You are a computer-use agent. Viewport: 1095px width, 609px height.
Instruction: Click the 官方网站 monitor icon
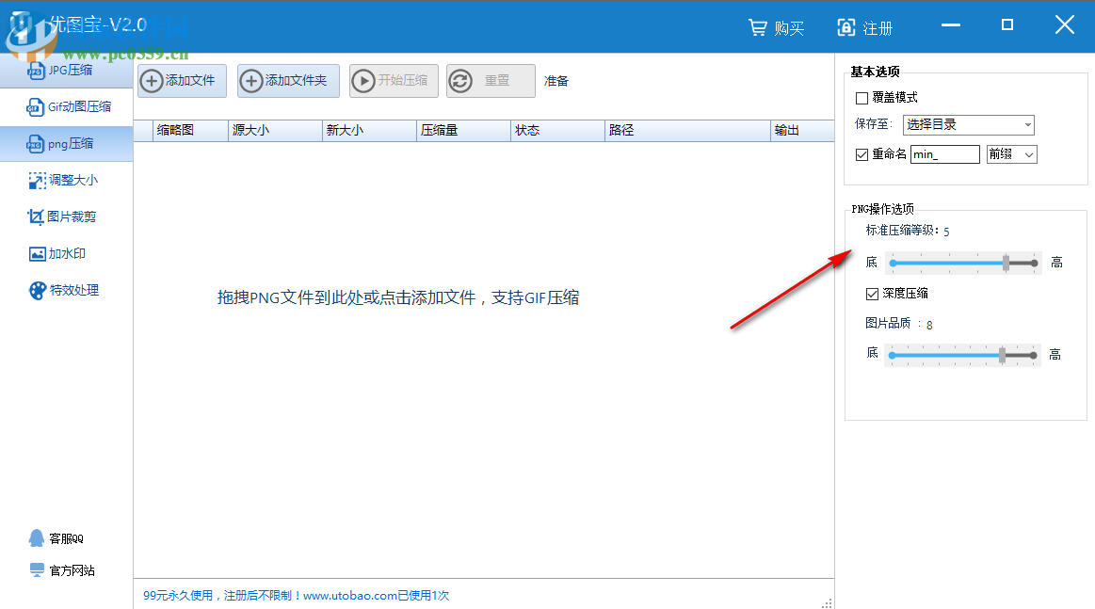tap(37, 569)
